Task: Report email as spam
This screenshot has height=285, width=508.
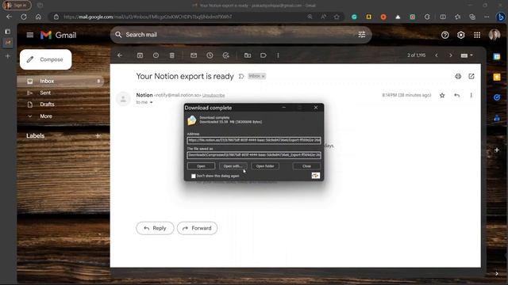Action: 156,55
